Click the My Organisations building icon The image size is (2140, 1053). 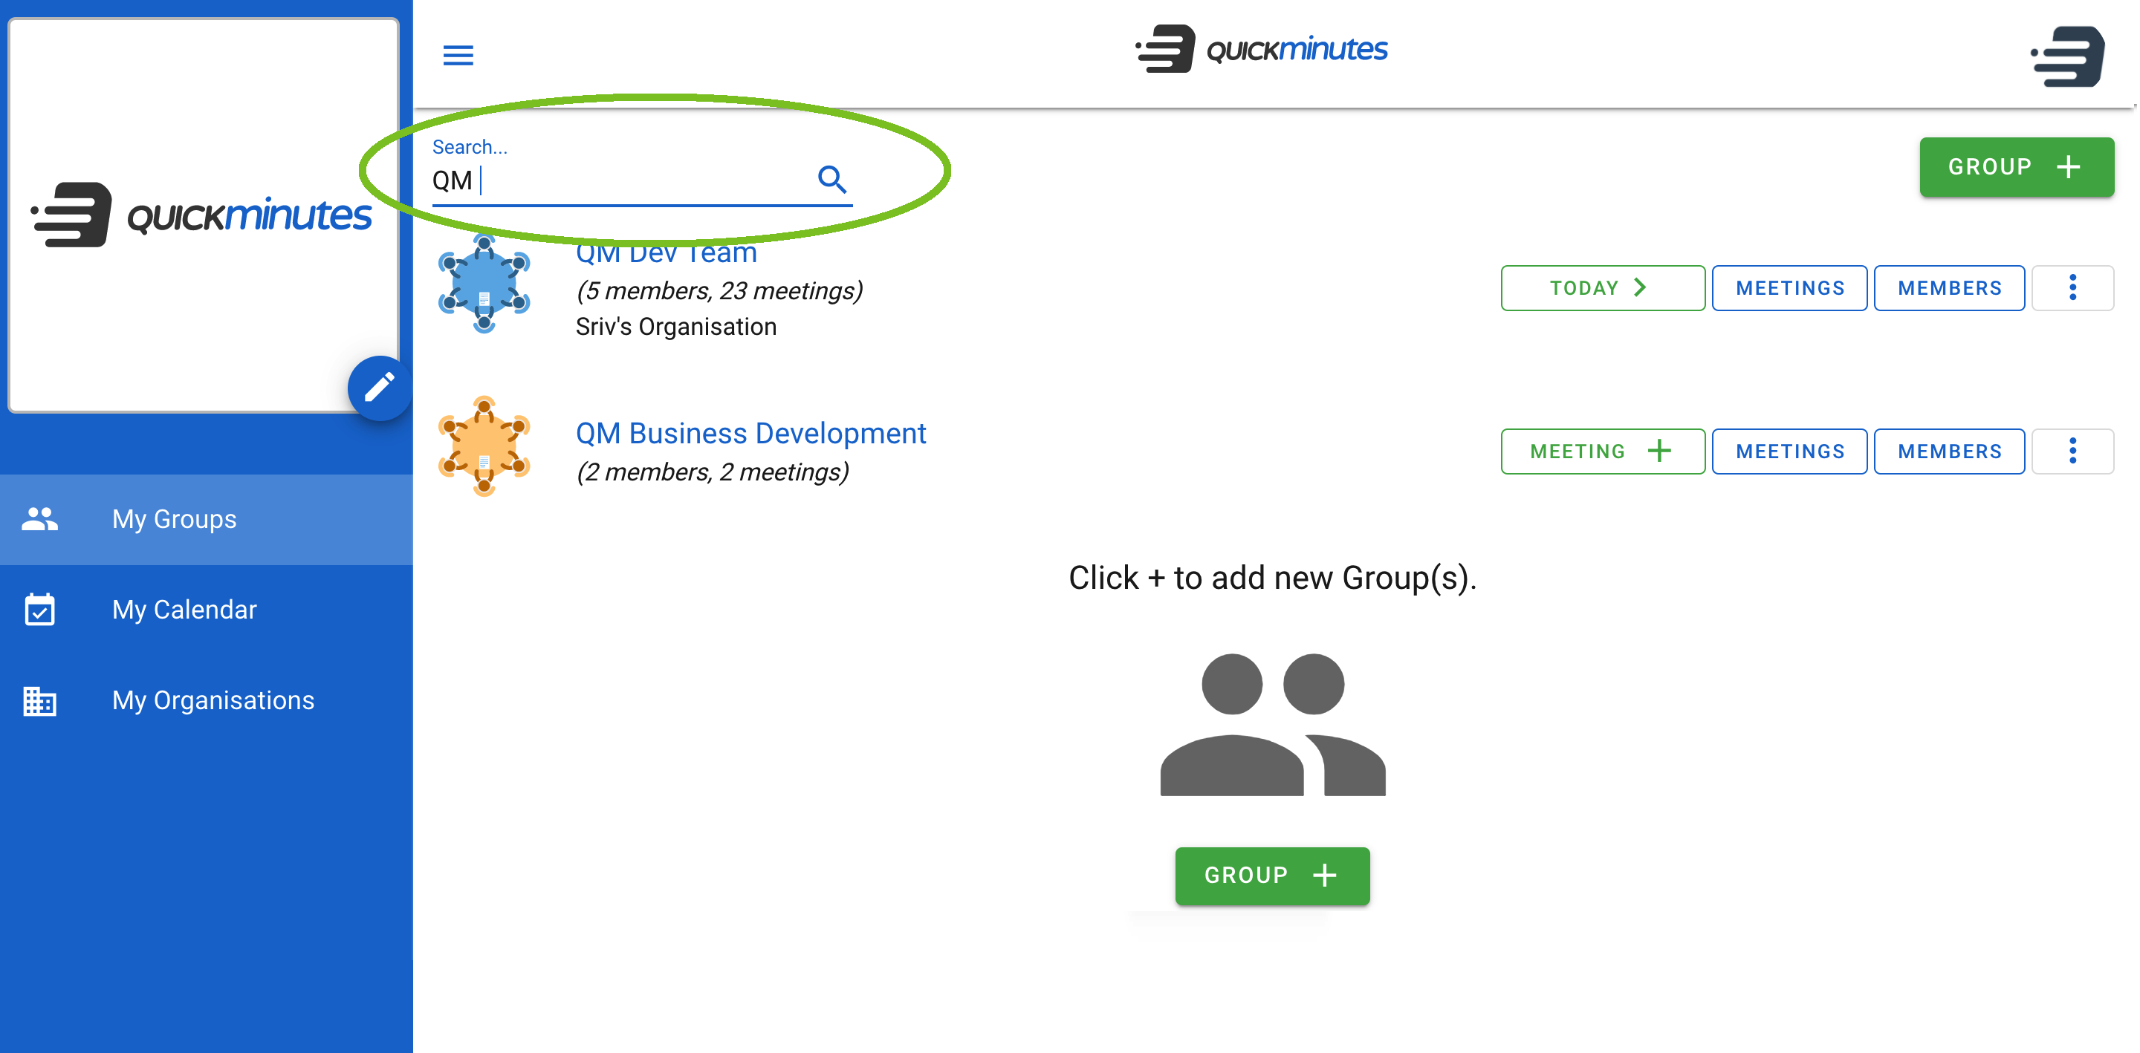click(40, 700)
